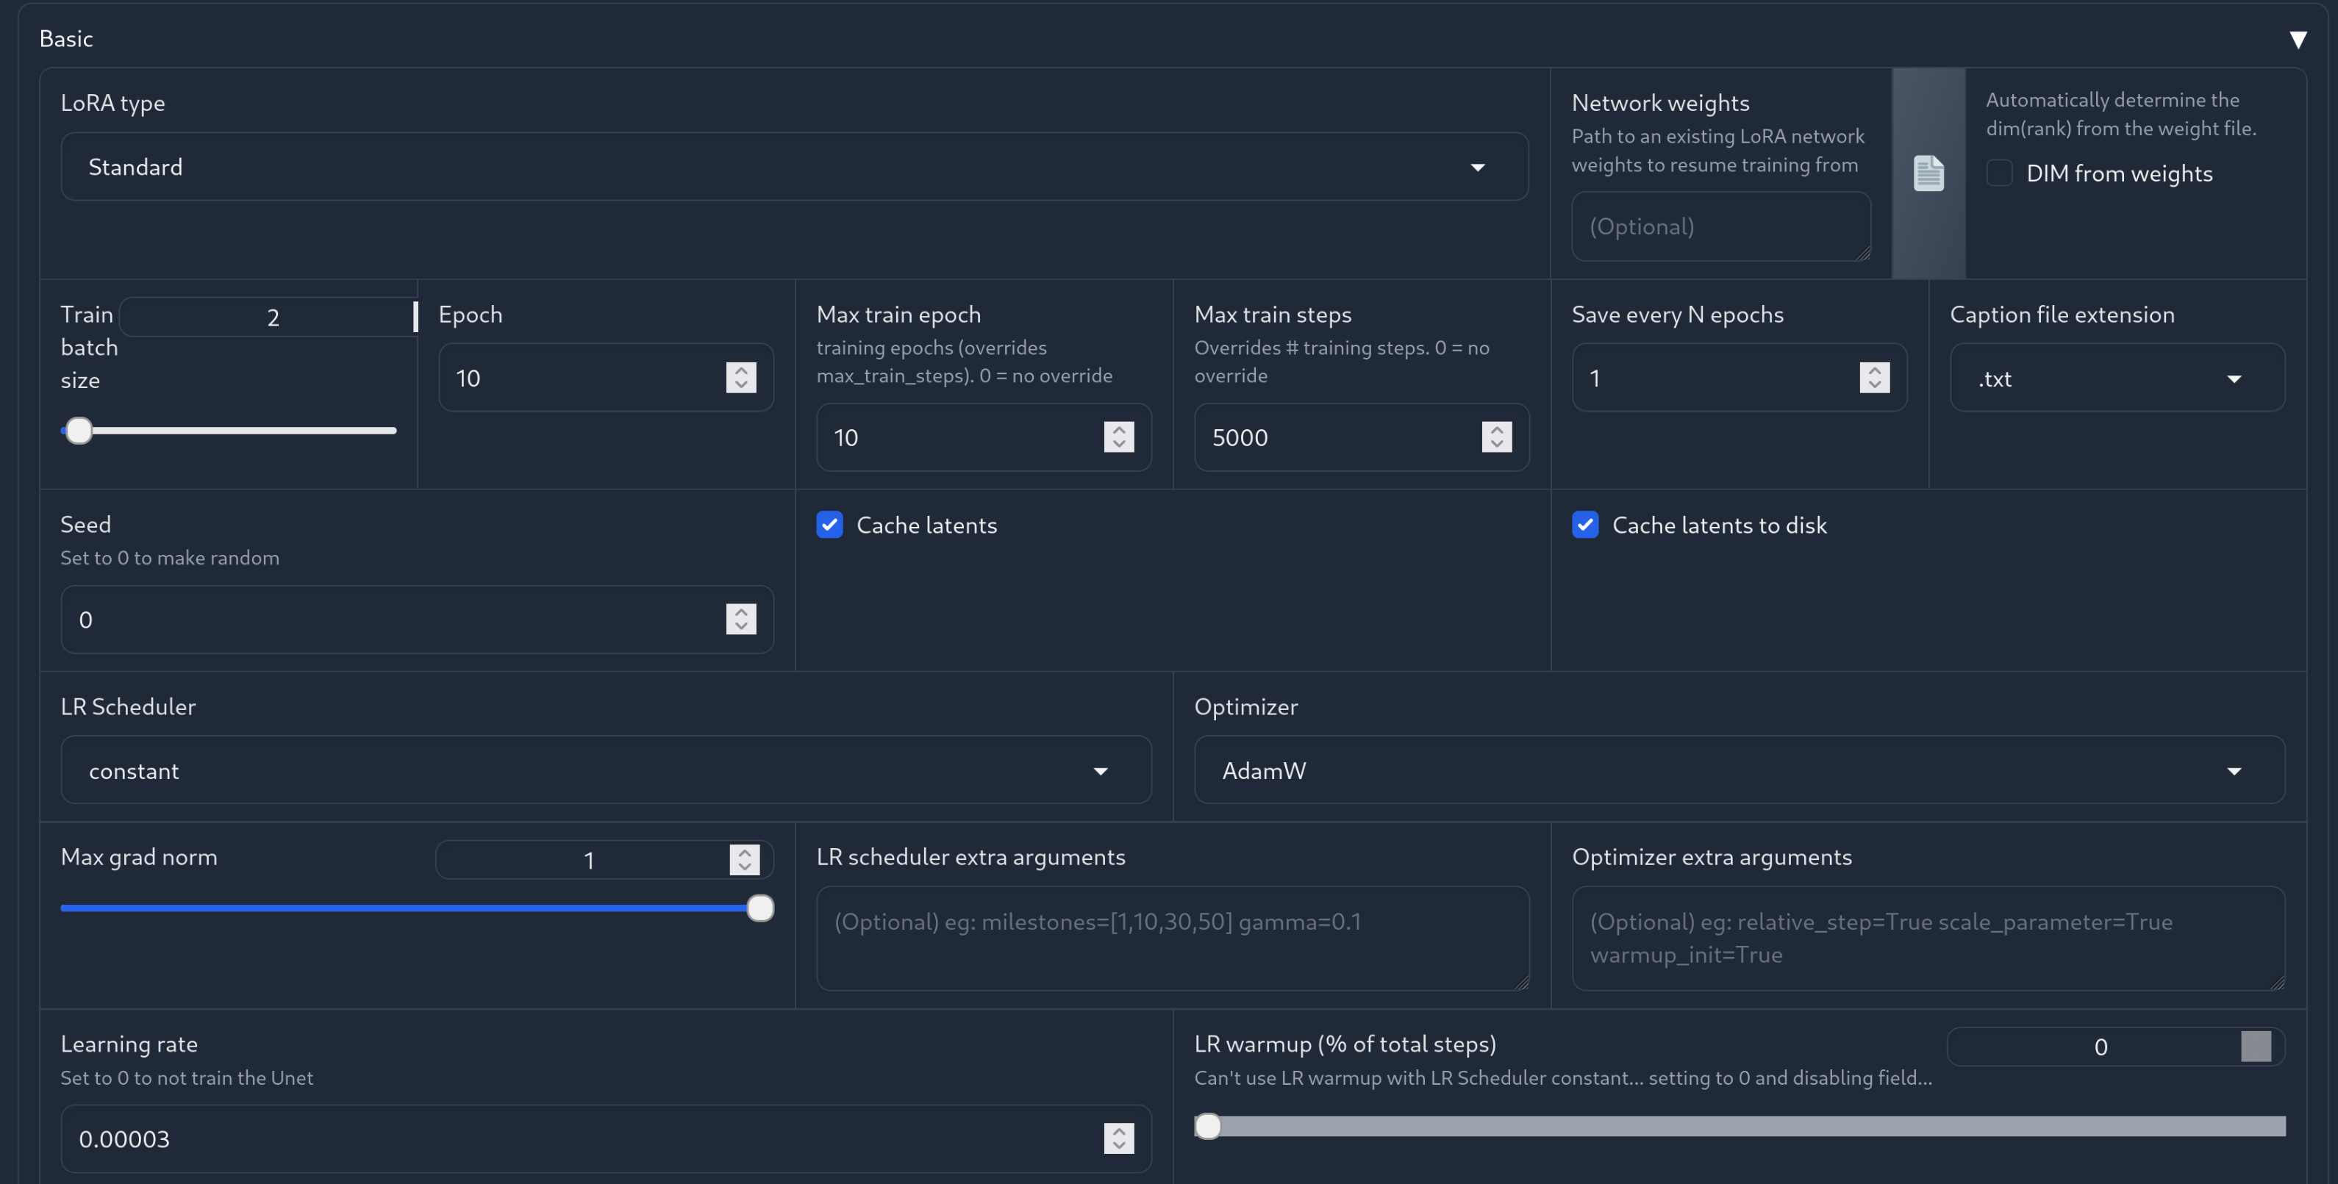Open the LoRA type dropdown
The height and width of the screenshot is (1184, 2338).
[x=794, y=167]
